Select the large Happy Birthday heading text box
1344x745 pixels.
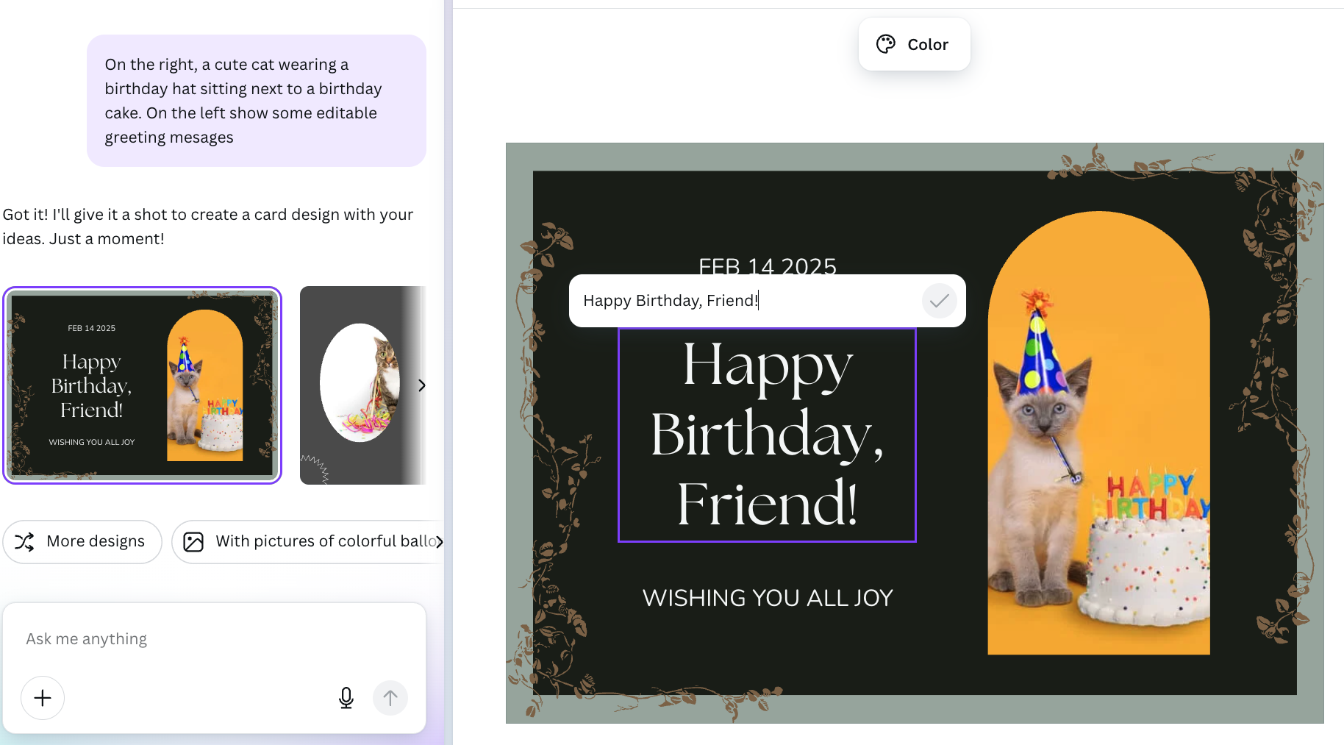coord(767,435)
